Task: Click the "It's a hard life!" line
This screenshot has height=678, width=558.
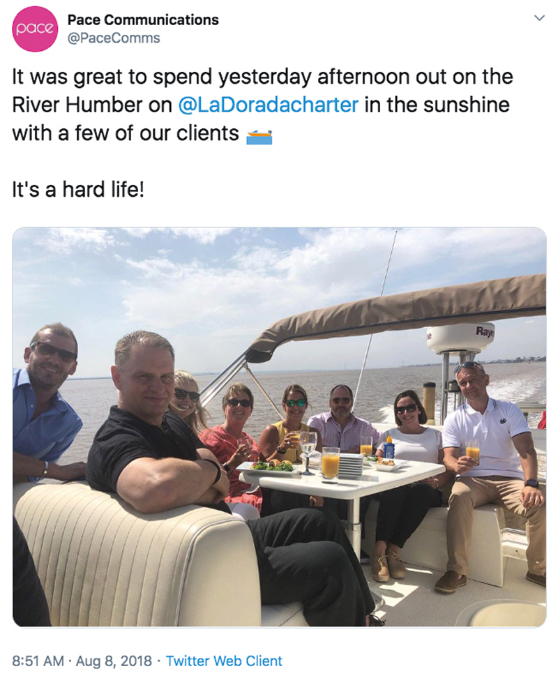Action: point(78,190)
